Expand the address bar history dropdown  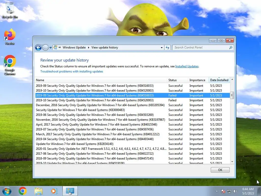(x=161, y=47)
